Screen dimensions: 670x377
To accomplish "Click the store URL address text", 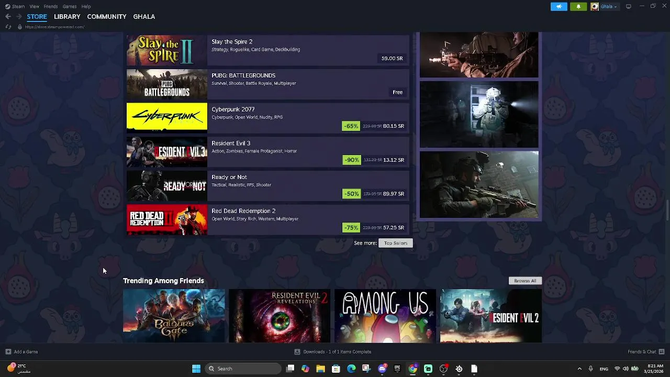I will (x=54, y=27).
